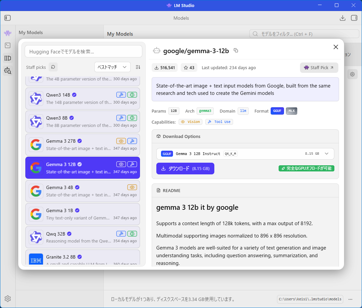Open the ベストマッチ sort dropdown
Viewport: 362px width, 308px height.
112,67
